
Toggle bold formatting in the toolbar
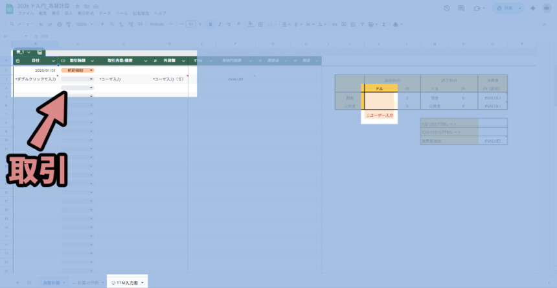210,24
